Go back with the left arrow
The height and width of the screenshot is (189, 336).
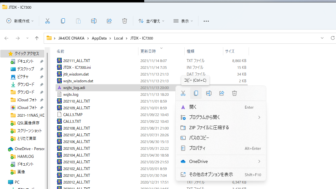pyautogui.click(x=6, y=38)
